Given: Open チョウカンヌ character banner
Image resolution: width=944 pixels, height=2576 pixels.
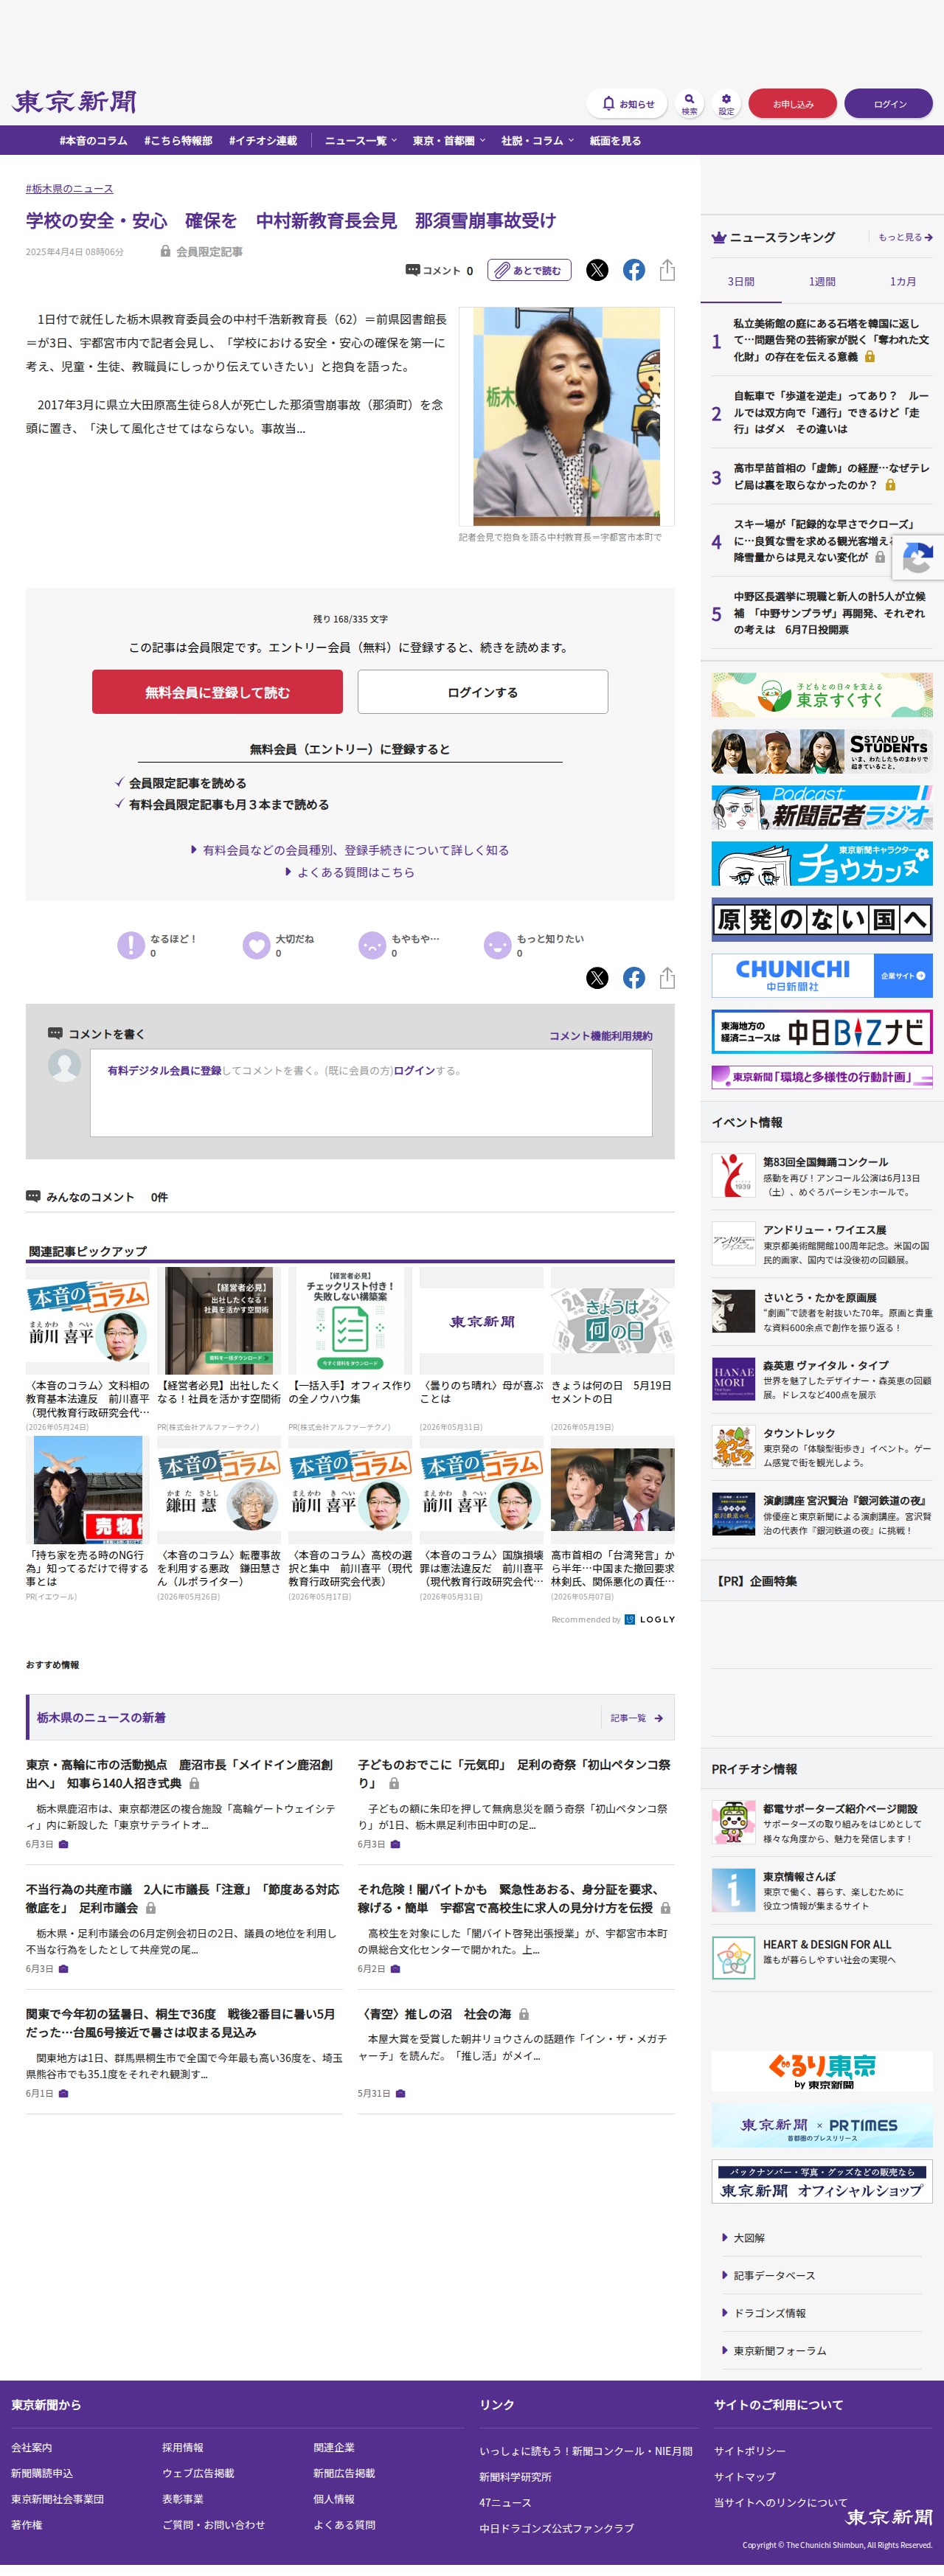Looking at the screenshot, I should coord(822,864).
